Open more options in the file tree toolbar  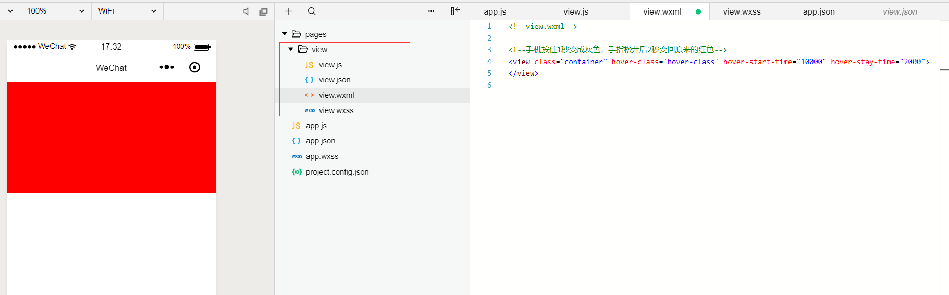pos(431,11)
